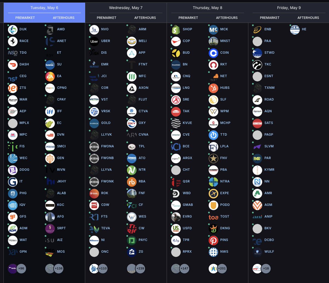Image resolution: width=329 pixels, height=283 pixels.
Task: Select the Coinbase logo next to COIN
Action: tap(213, 53)
